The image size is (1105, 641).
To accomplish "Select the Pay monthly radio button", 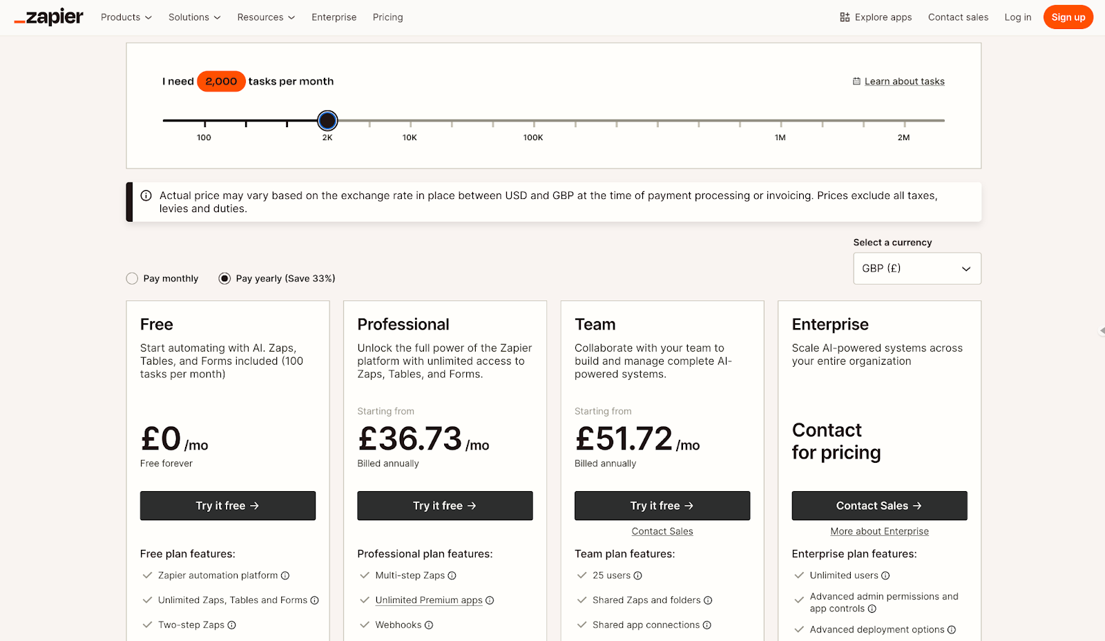I will pos(132,278).
